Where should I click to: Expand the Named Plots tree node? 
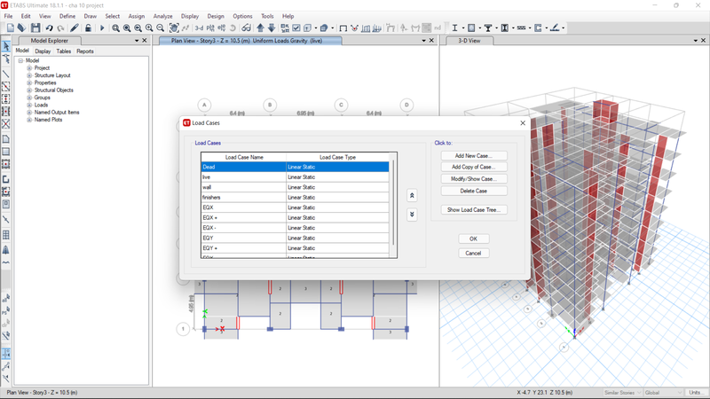(x=29, y=120)
